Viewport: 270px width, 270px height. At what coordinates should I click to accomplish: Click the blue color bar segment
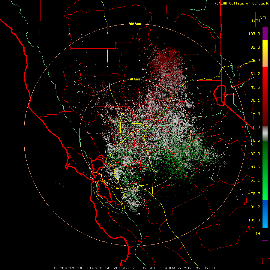265,214
